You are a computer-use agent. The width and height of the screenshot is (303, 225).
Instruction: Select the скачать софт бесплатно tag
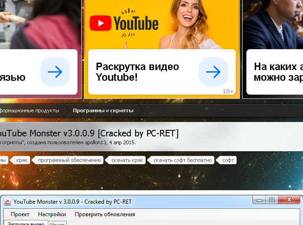pos(182,160)
